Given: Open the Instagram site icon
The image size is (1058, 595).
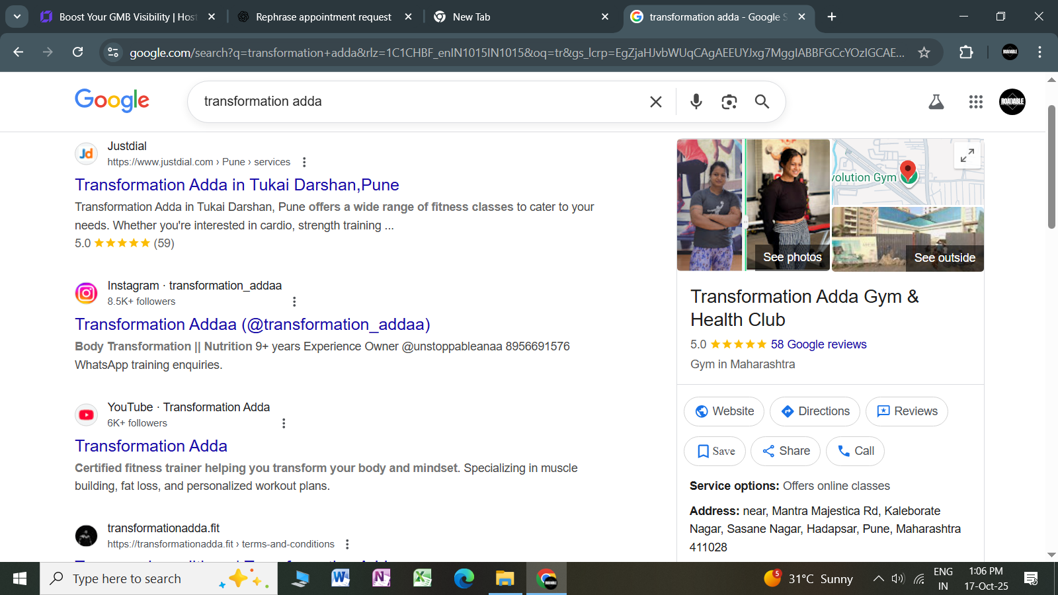Looking at the screenshot, I should tap(86, 293).
